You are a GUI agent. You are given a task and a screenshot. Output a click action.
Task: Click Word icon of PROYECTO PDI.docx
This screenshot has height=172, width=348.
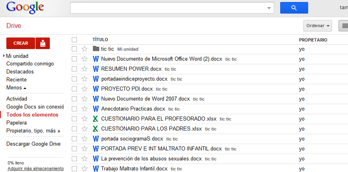pyautogui.click(x=96, y=89)
